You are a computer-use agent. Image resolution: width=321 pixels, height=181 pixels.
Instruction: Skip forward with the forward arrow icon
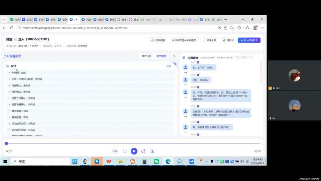[x=143, y=151]
